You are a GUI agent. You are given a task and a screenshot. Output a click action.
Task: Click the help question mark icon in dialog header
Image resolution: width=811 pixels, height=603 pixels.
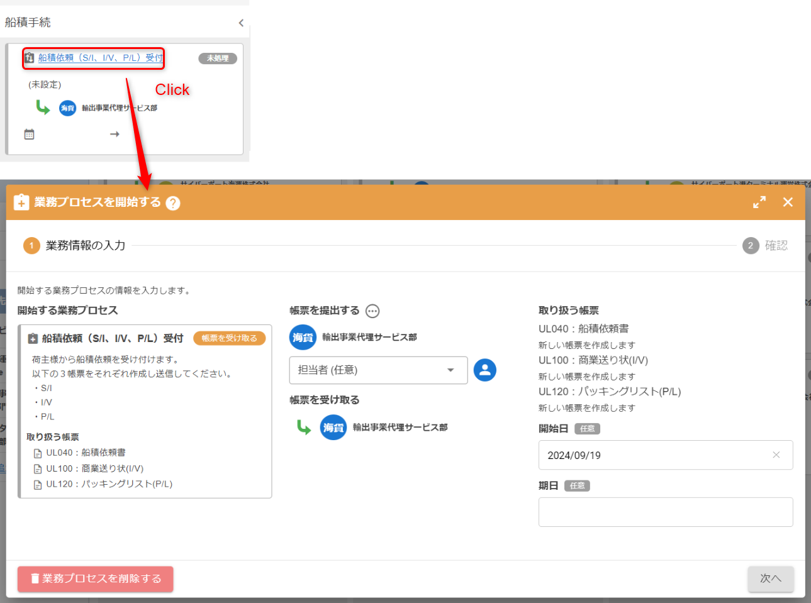[x=173, y=203]
